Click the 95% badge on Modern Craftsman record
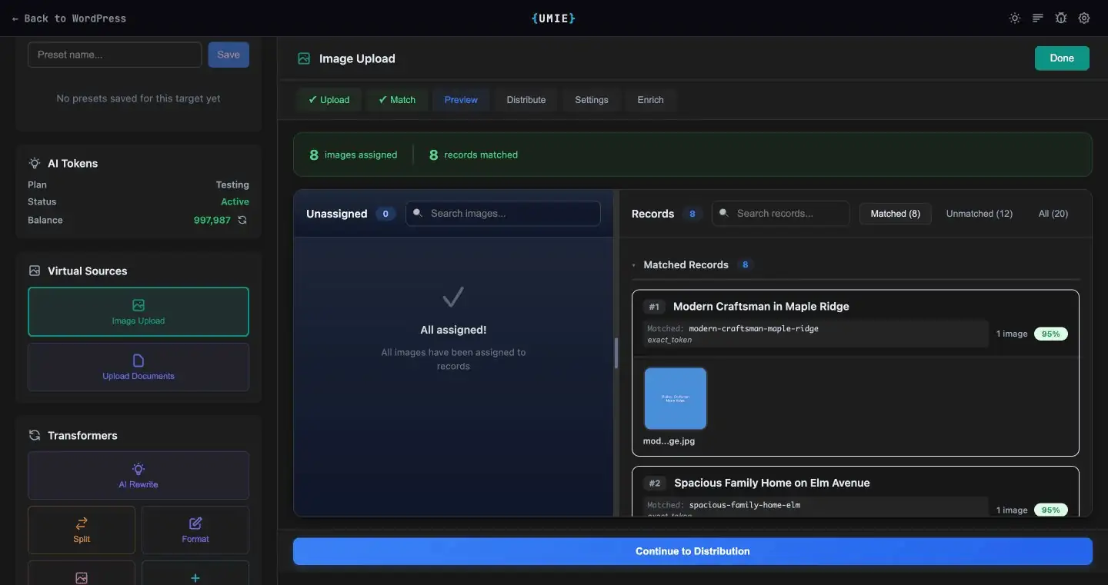The height and width of the screenshot is (585, 1108). click(1051, 334)
